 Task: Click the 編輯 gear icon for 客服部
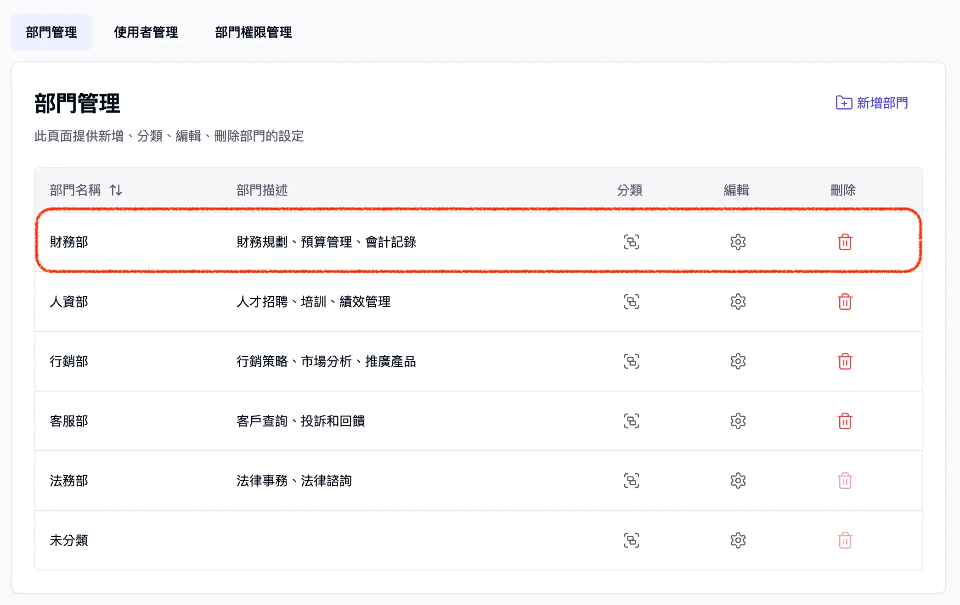click(x=737, y=421)
